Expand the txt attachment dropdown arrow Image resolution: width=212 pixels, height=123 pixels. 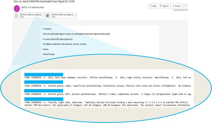pyautogui.click(x=44, y=16)
